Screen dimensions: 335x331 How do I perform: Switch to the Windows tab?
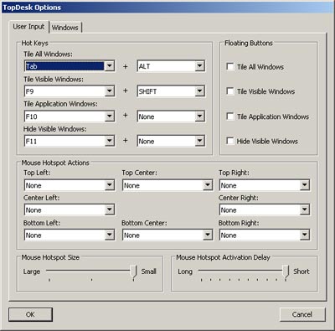tap(65, 28)
